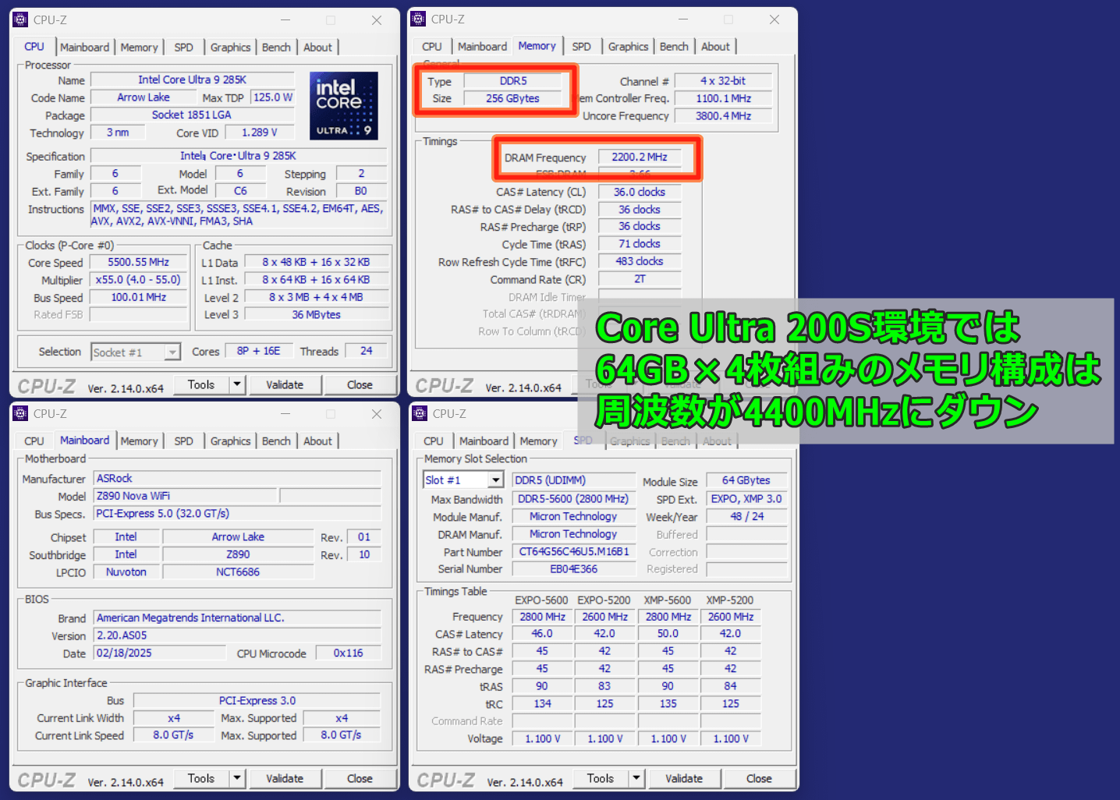Click the Uncore Frequency value '3800.4 MHz'

click(x=724, y=116)
